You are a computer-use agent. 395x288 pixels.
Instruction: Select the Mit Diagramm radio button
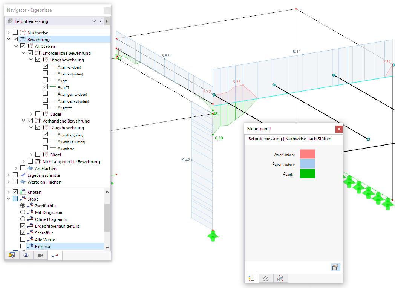point(23,212)
